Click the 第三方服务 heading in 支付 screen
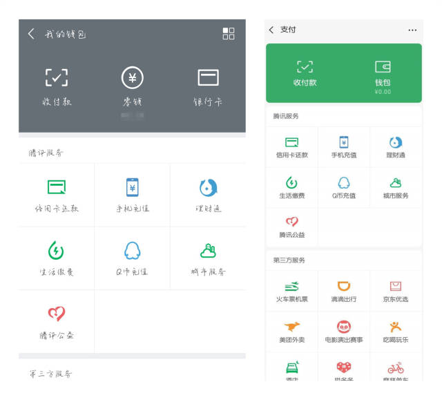Screen dimensions: 442x400 [x=289, y=260]
